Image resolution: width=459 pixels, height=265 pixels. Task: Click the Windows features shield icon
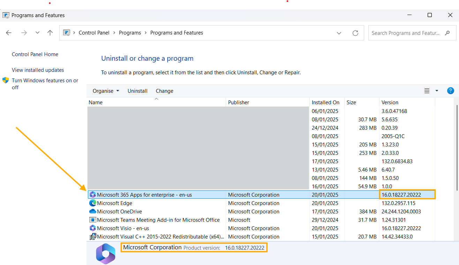6,80
